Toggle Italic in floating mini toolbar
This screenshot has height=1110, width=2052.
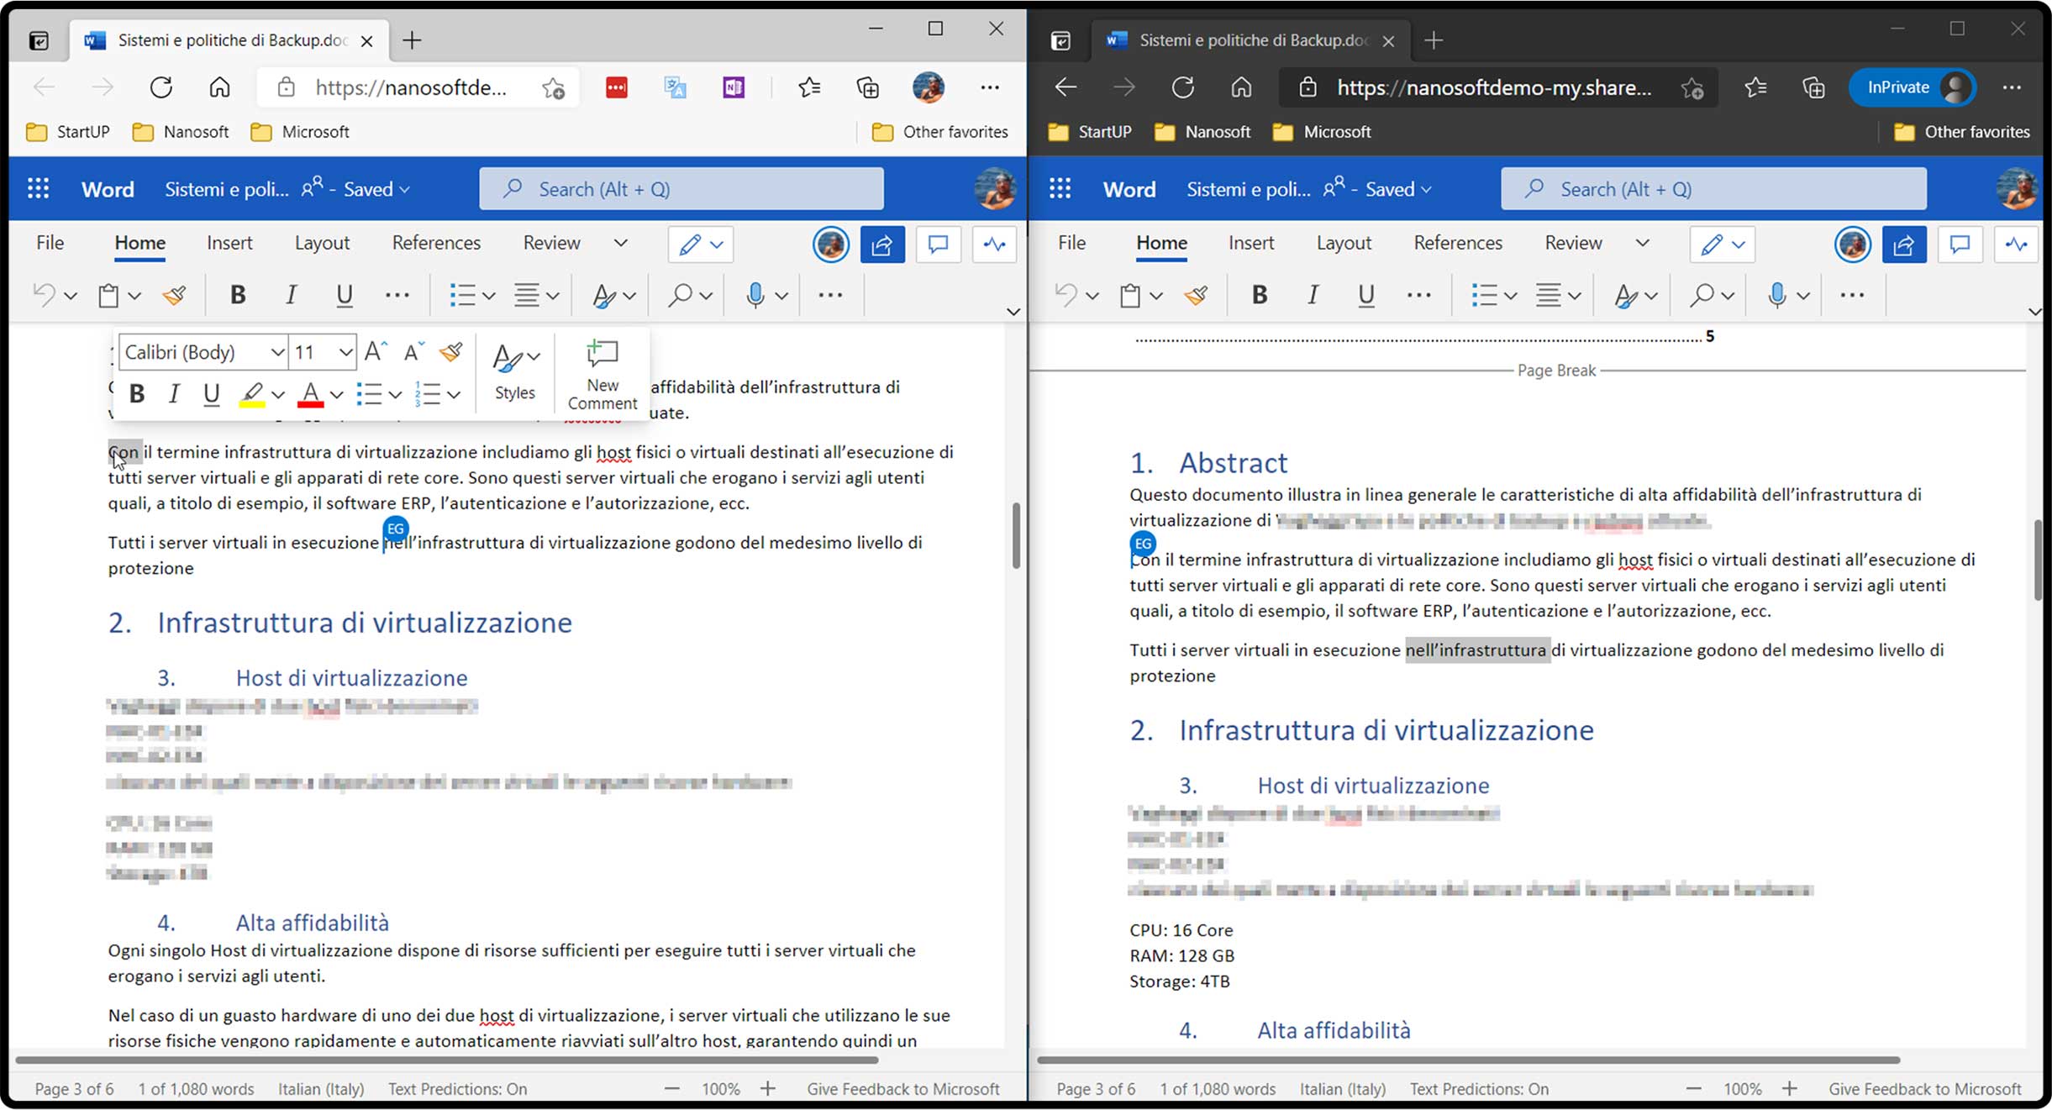click(x=174, y=393)
